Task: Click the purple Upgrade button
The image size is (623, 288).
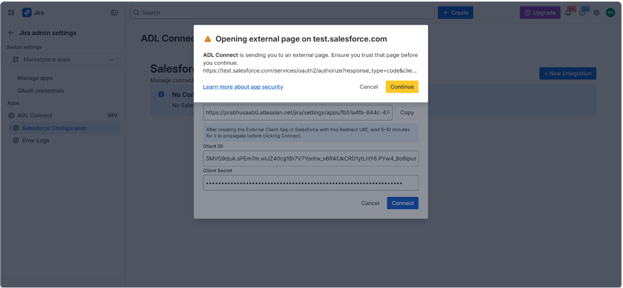Action: click(540, 13)
